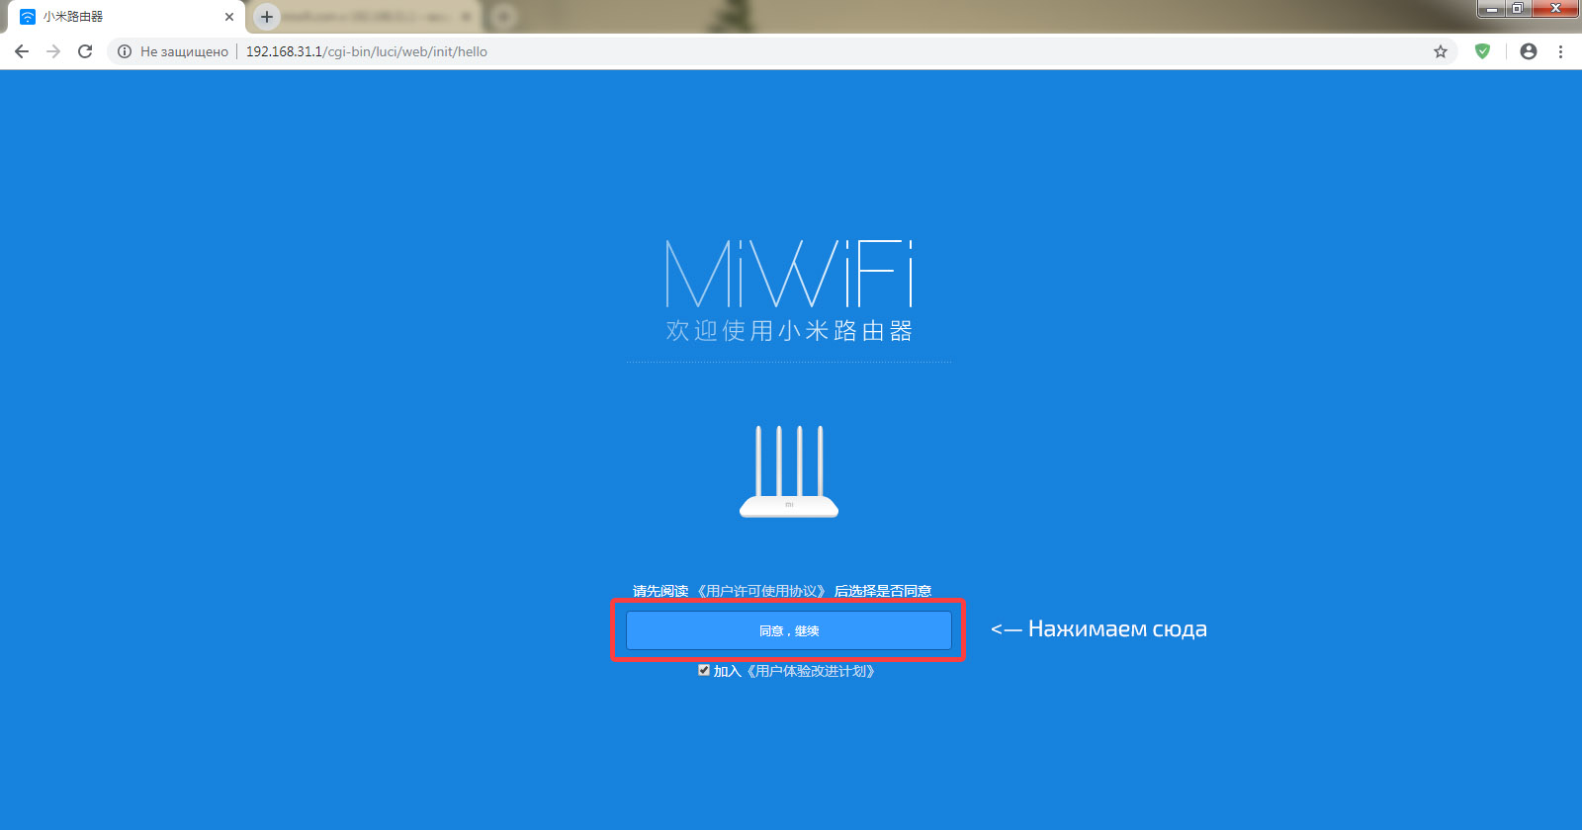The image size is (1582, 830).
Task: Open site info icon beside Не защищено
Action: (125, 51)
